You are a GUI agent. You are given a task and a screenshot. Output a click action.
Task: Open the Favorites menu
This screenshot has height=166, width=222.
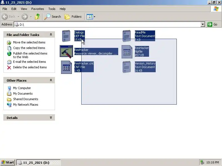click(x=38, y=9)
